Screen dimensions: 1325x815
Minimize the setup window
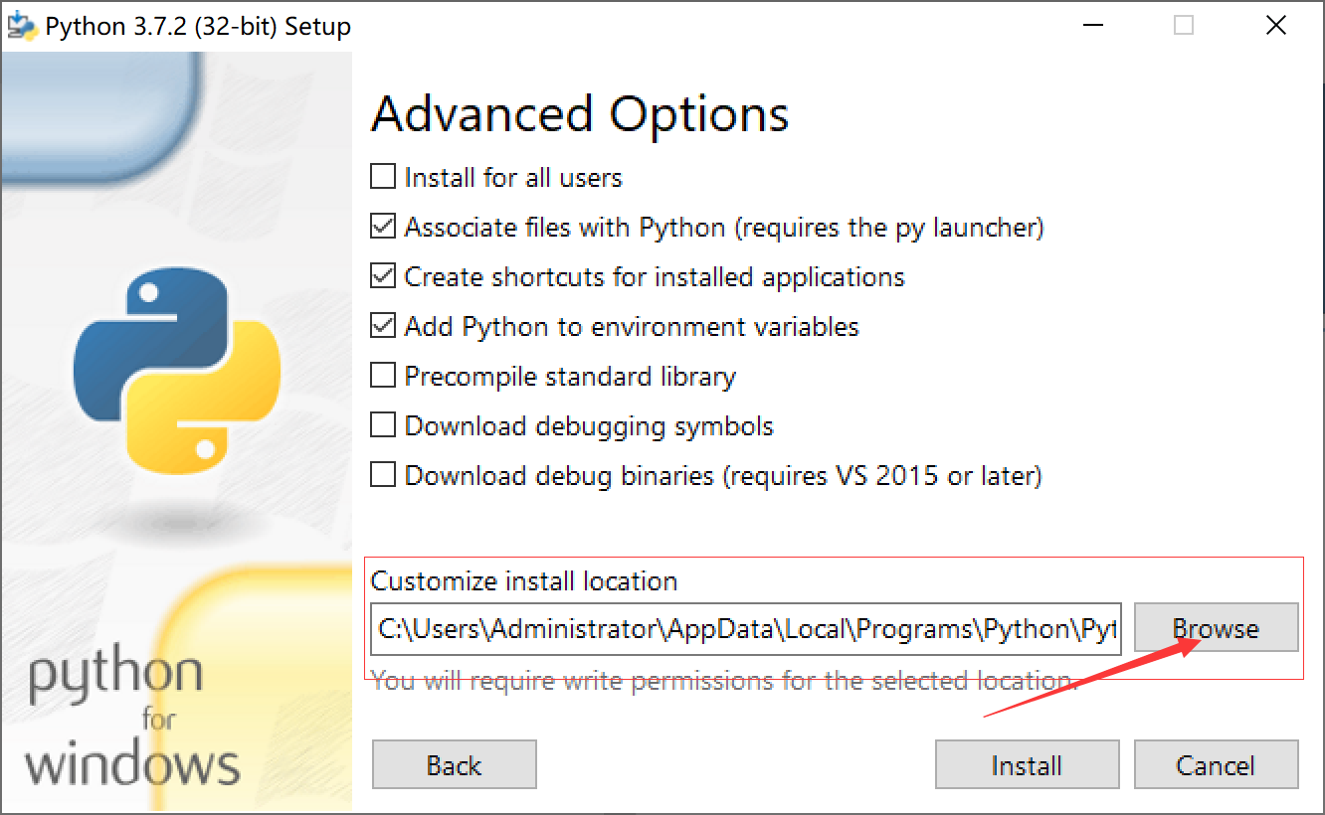[x=1092, y=25]
